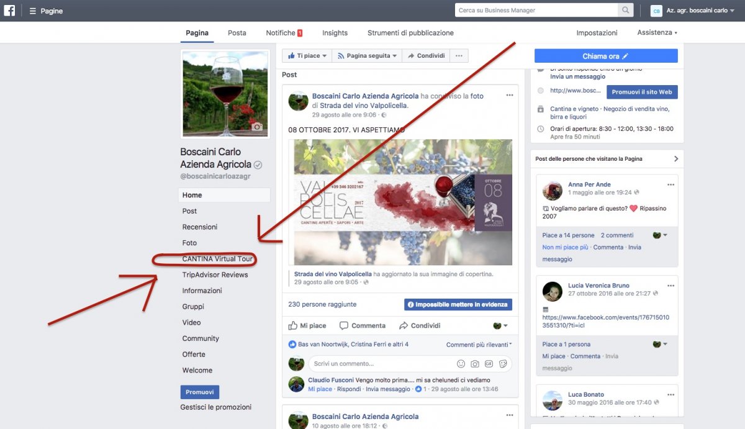Screen dimensions: 745x429
Task: Switch to the Insights tab
Action: (x=335, y=33)
